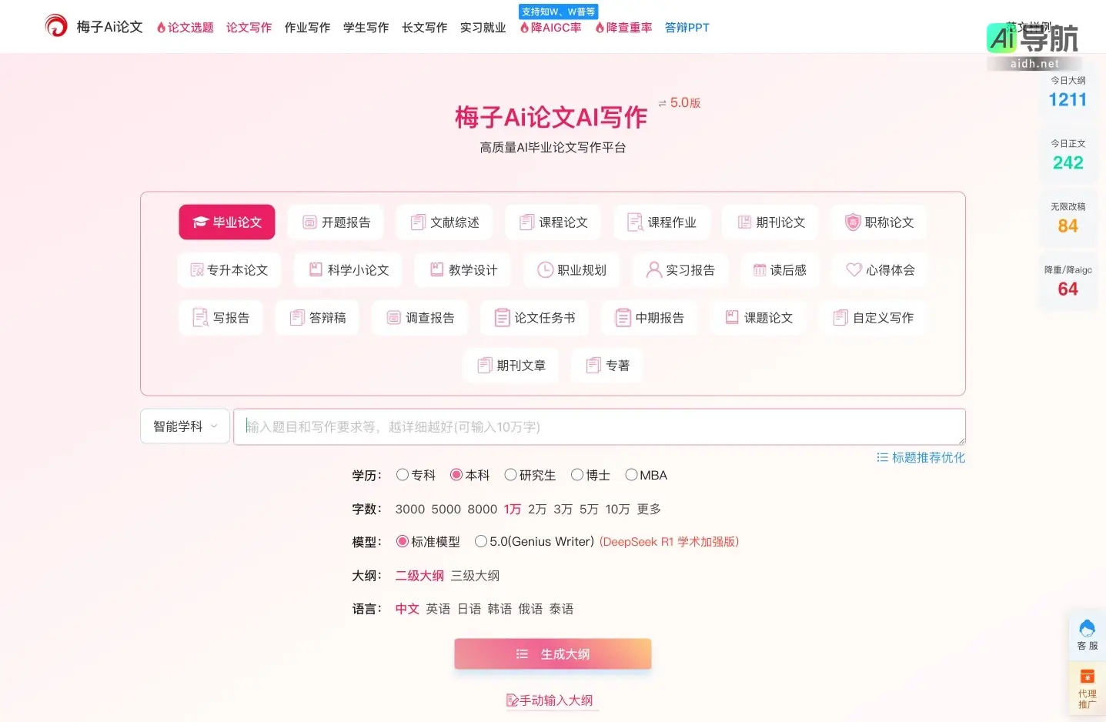Pick the 职业规划 clock icon
The image size is (1106, 722).
point(546,269)
